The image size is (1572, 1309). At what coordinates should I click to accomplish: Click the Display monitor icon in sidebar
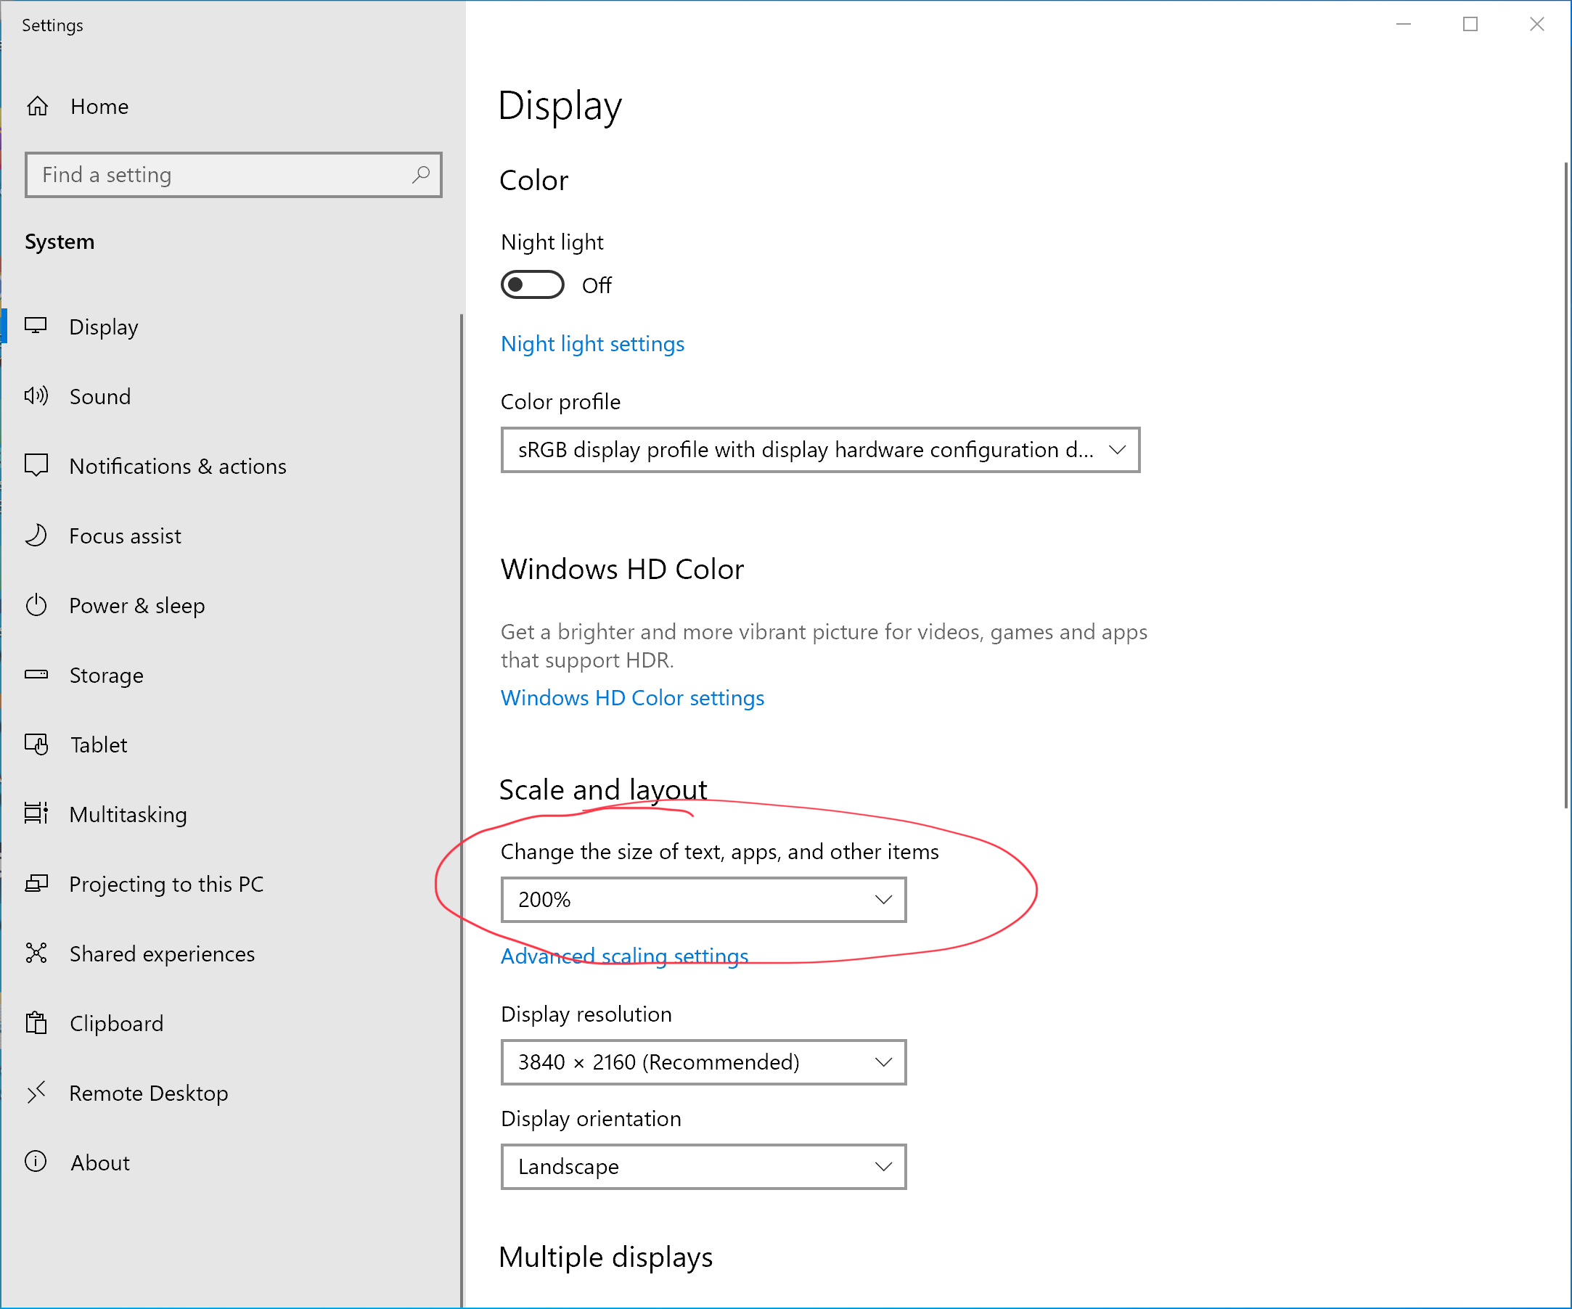[x=36, y=326]
